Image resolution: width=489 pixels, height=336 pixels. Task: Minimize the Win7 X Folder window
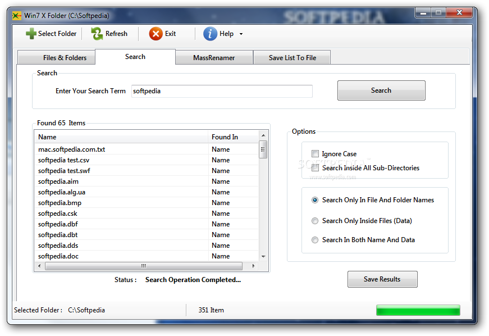(x=423, y=13)
